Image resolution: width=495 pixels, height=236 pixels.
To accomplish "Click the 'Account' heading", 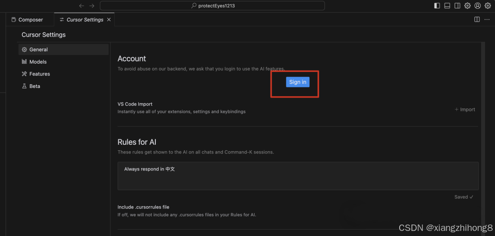I will (x=132, y=59).
